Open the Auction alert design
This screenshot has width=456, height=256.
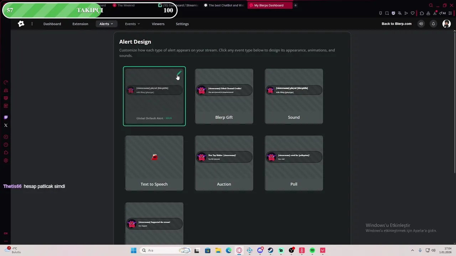point(224,163)
